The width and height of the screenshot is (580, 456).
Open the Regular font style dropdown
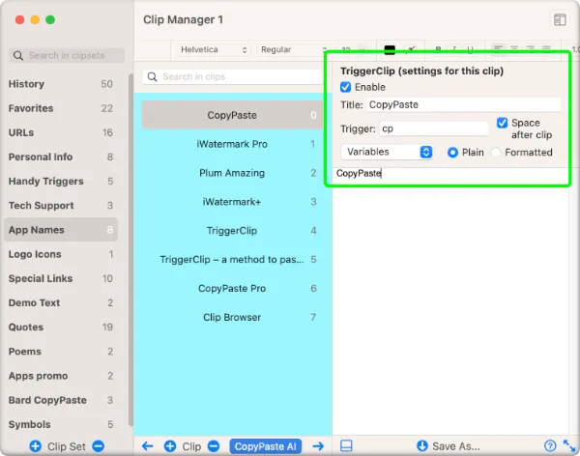click(x=293, y=49)
